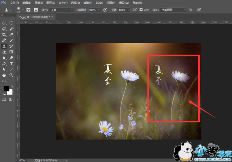The height and width of the screenshot is (162, 232).
Task: Select the Eyedropper tool
Action: coord(11,34)
